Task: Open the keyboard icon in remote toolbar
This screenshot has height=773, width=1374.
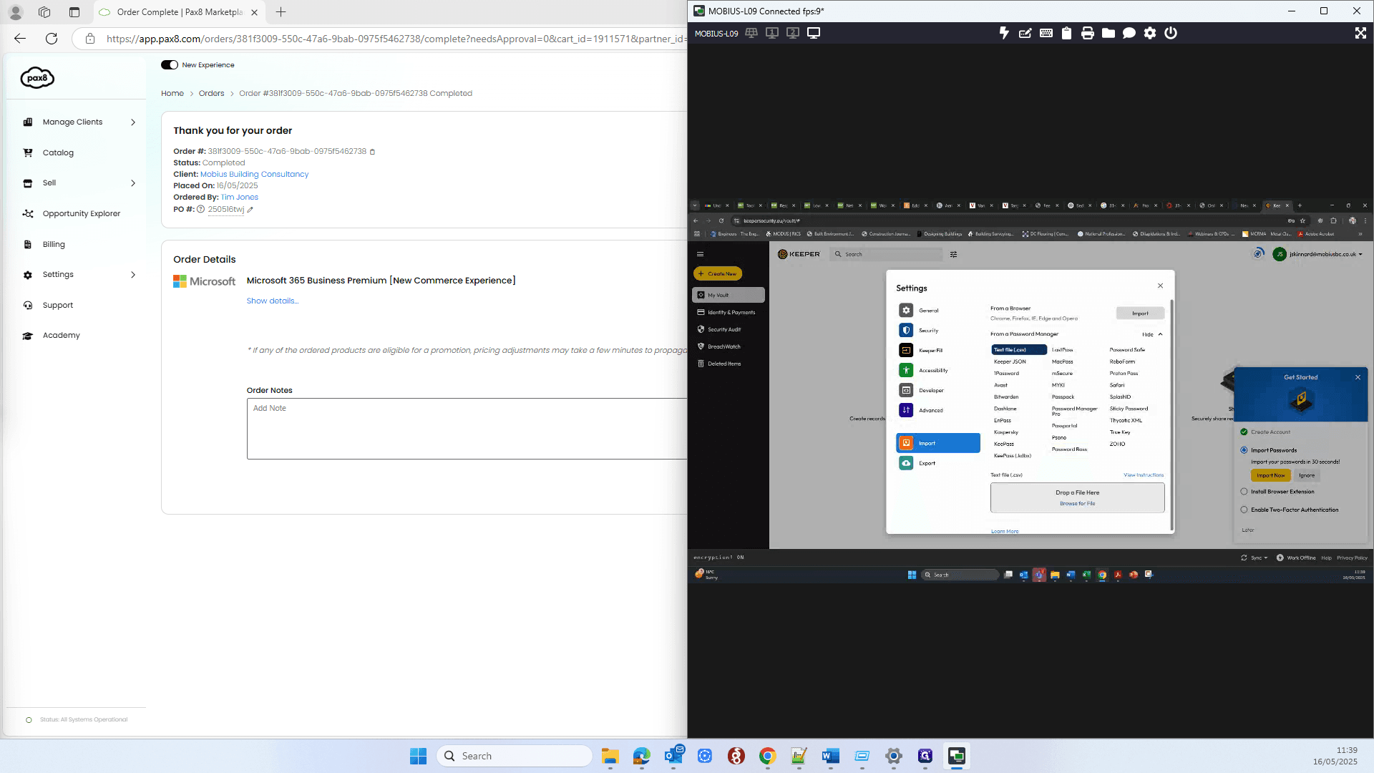Action: [x=1046, y=33]
